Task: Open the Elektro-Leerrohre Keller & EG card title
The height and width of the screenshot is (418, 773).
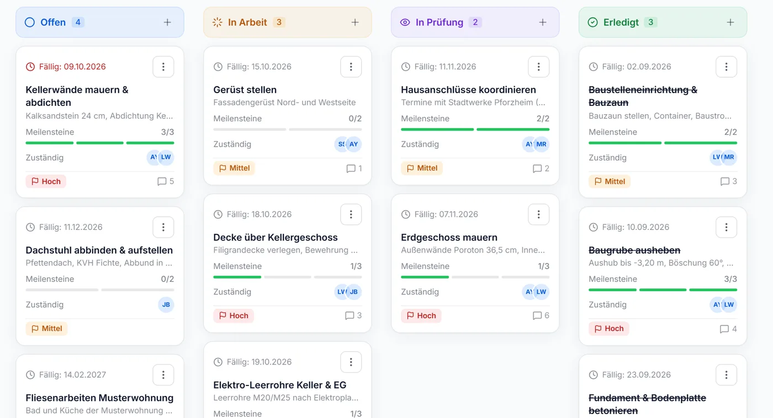Action: (280, 385)
